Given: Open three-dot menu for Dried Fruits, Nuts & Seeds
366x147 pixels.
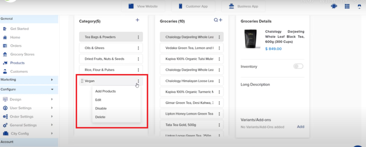Looking at the screenshot, I should click(x=138, y=59).
